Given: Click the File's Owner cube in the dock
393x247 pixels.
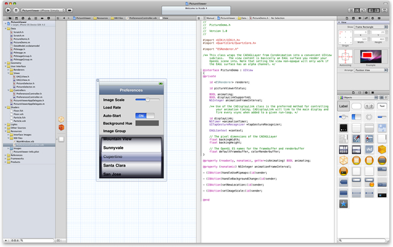Looking at the screenshot, I should [x=61, y=119].
